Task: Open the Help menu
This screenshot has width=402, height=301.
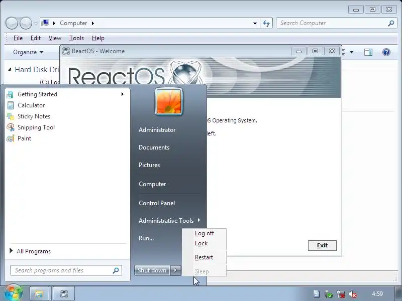Action: pyautogui.click(x=98, y=38)
